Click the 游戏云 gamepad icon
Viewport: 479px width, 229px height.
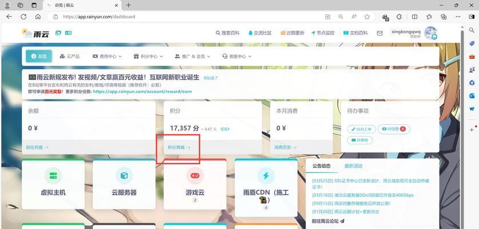(195, 176)
